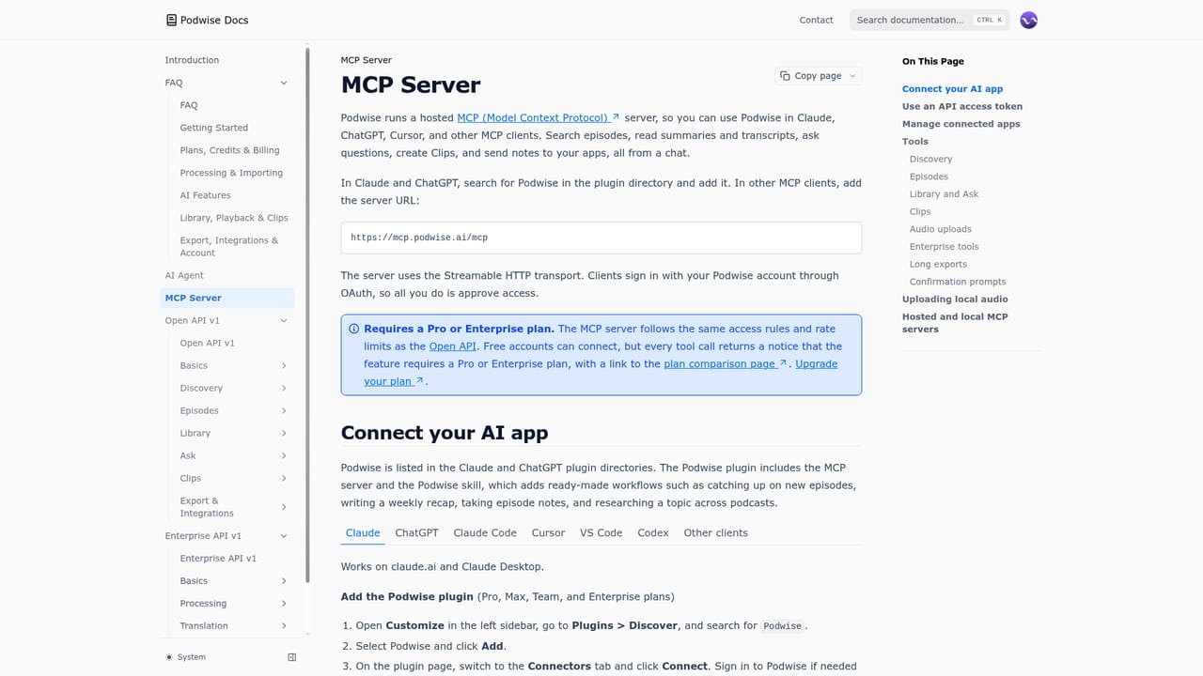
Task: Click the Upgrade your plan link
Action: 601,373
